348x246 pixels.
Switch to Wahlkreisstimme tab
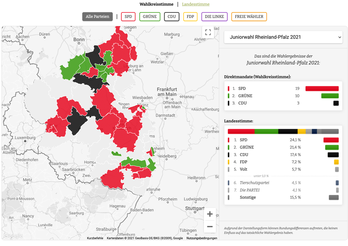[x=156, y=4]
